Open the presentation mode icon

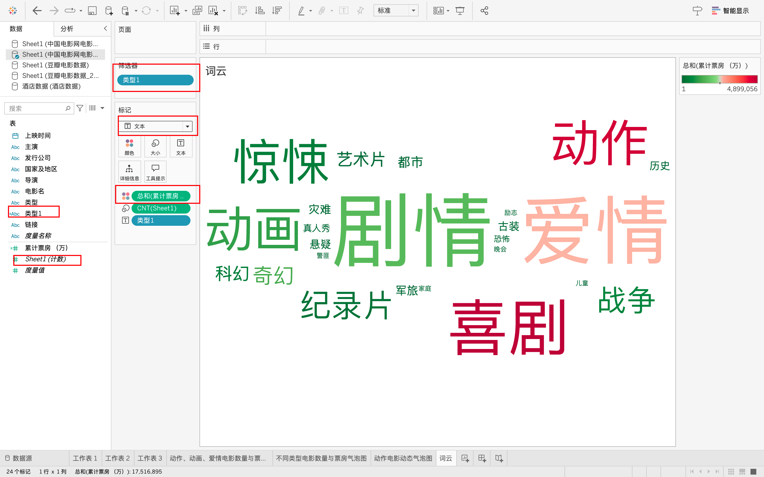[460, 11]
